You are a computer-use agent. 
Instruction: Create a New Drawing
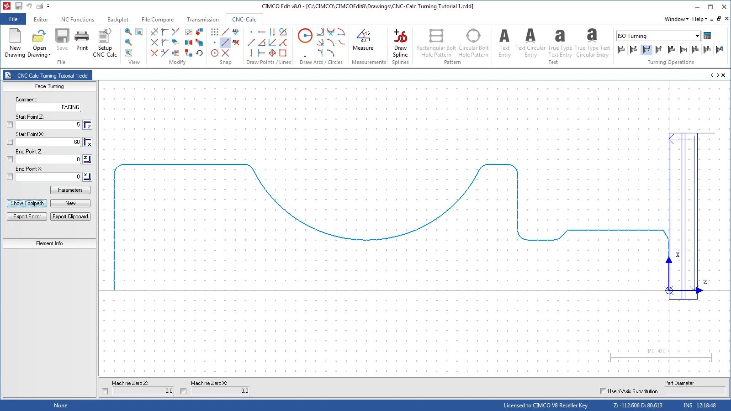coord(15,43)
